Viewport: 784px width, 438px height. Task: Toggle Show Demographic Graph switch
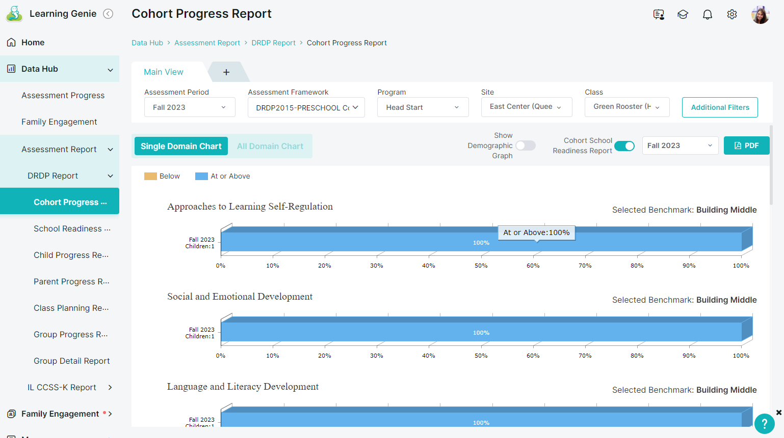(526, 145)
